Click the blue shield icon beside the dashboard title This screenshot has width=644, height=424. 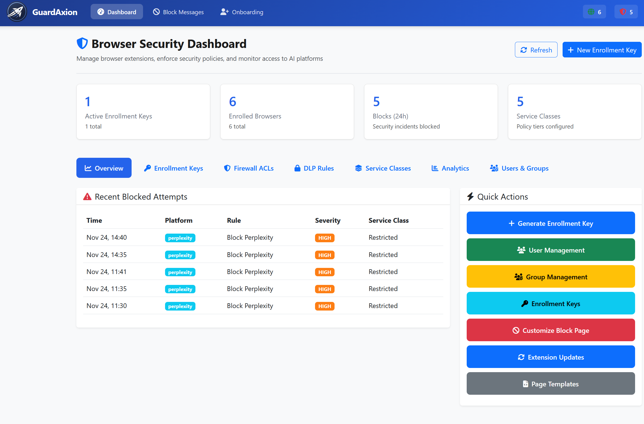[x=82, y=43]
